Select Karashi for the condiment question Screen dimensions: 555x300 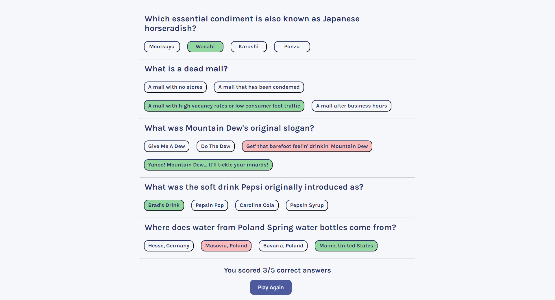(x=249, y=47)
